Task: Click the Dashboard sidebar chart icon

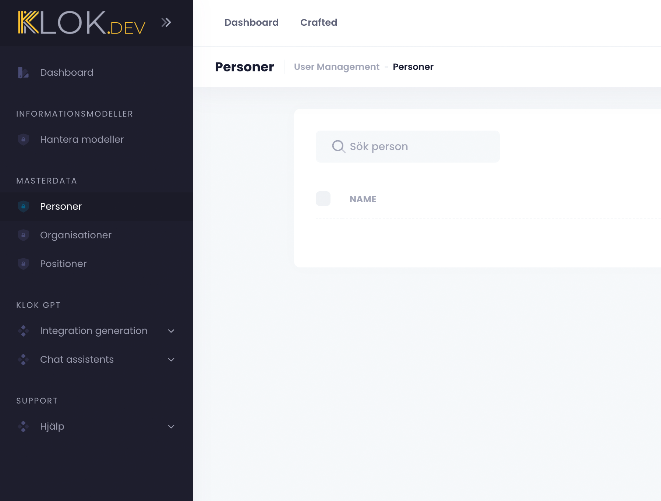Action: point(23,72)
